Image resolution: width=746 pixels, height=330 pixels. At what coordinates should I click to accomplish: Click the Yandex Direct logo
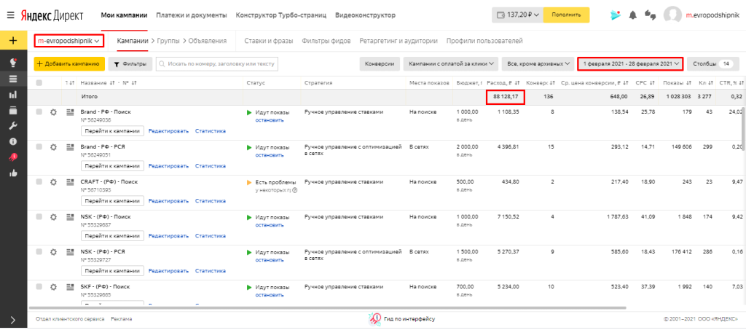click(52, 15)
